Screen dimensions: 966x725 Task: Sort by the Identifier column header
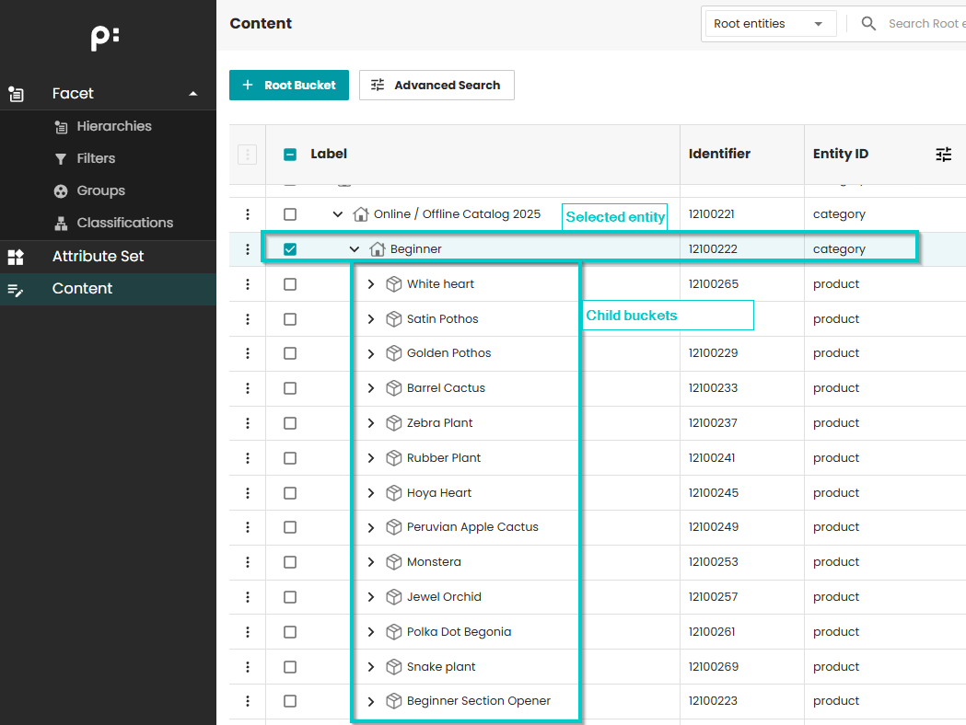[x=719, y=154]
